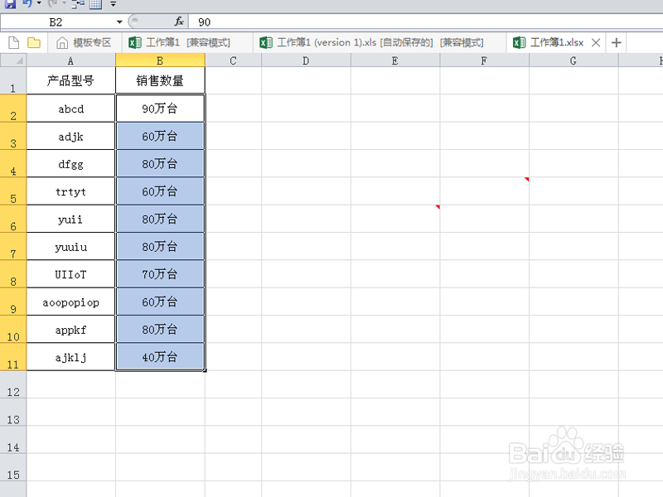The height and width of the screenshot is (497, 663).
Task: Click the 产品型号 header cell
Action: tap(70, 80)
